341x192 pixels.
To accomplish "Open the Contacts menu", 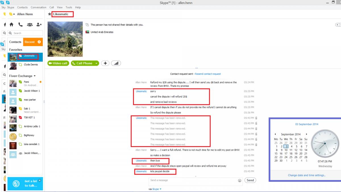I will coord(22,7).
